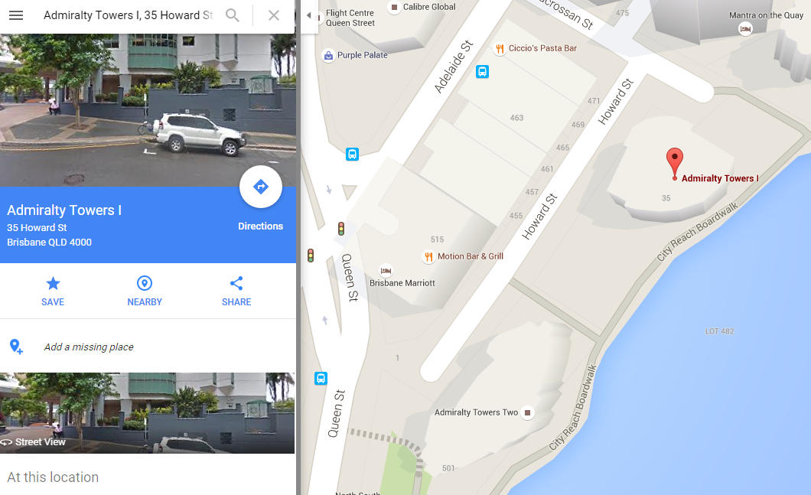The height and width of the screenshot is (495, 811).
Task: Click the search magnifier icon
Action: click(233, 15)
